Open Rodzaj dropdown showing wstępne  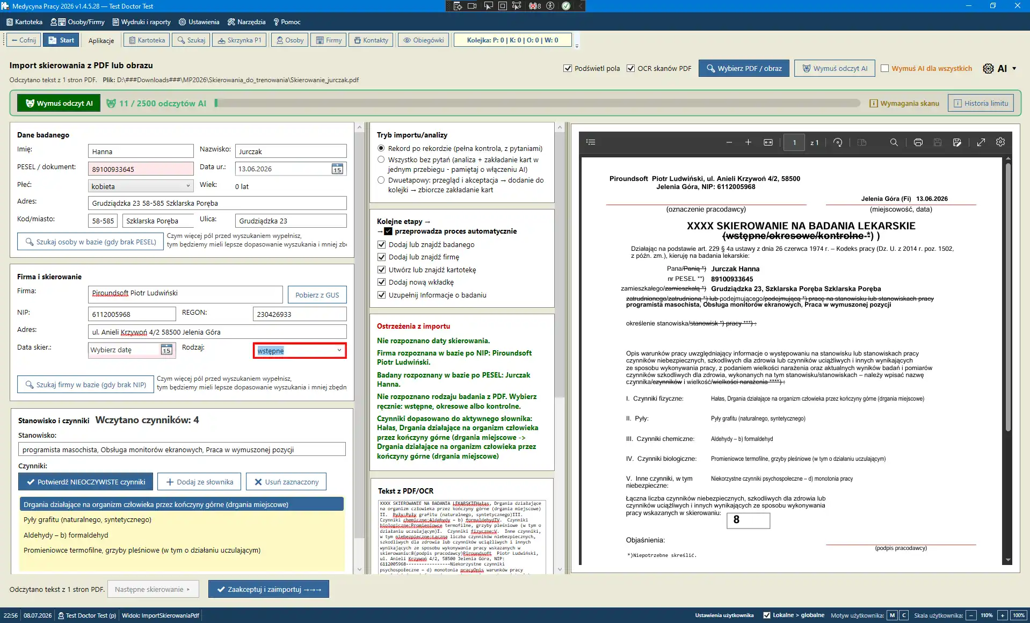[x=300, y=351]
